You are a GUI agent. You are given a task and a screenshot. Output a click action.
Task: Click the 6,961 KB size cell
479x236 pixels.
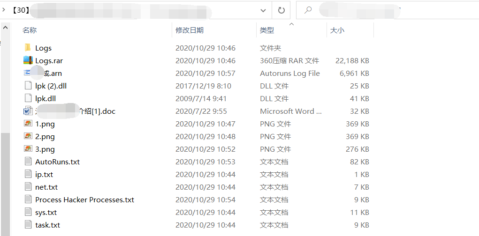[354, 73]
